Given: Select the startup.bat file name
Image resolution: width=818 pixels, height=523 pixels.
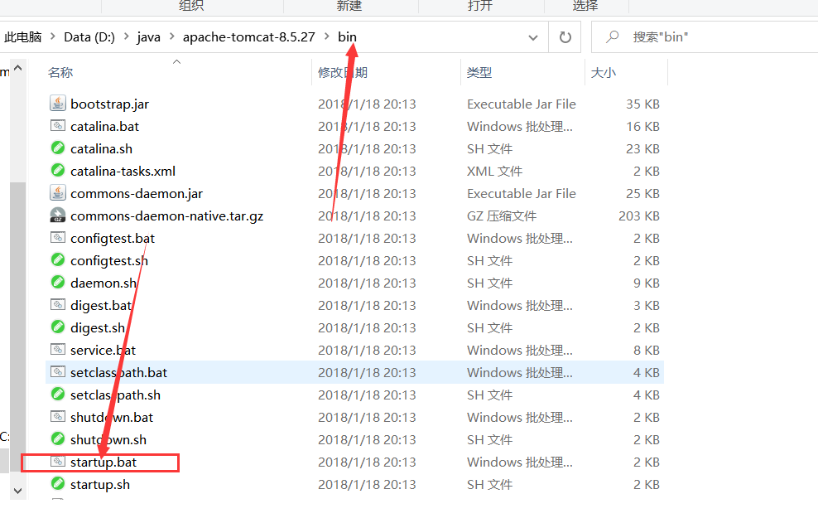Looking at the screenshot, I should click(x=103, y=462).
